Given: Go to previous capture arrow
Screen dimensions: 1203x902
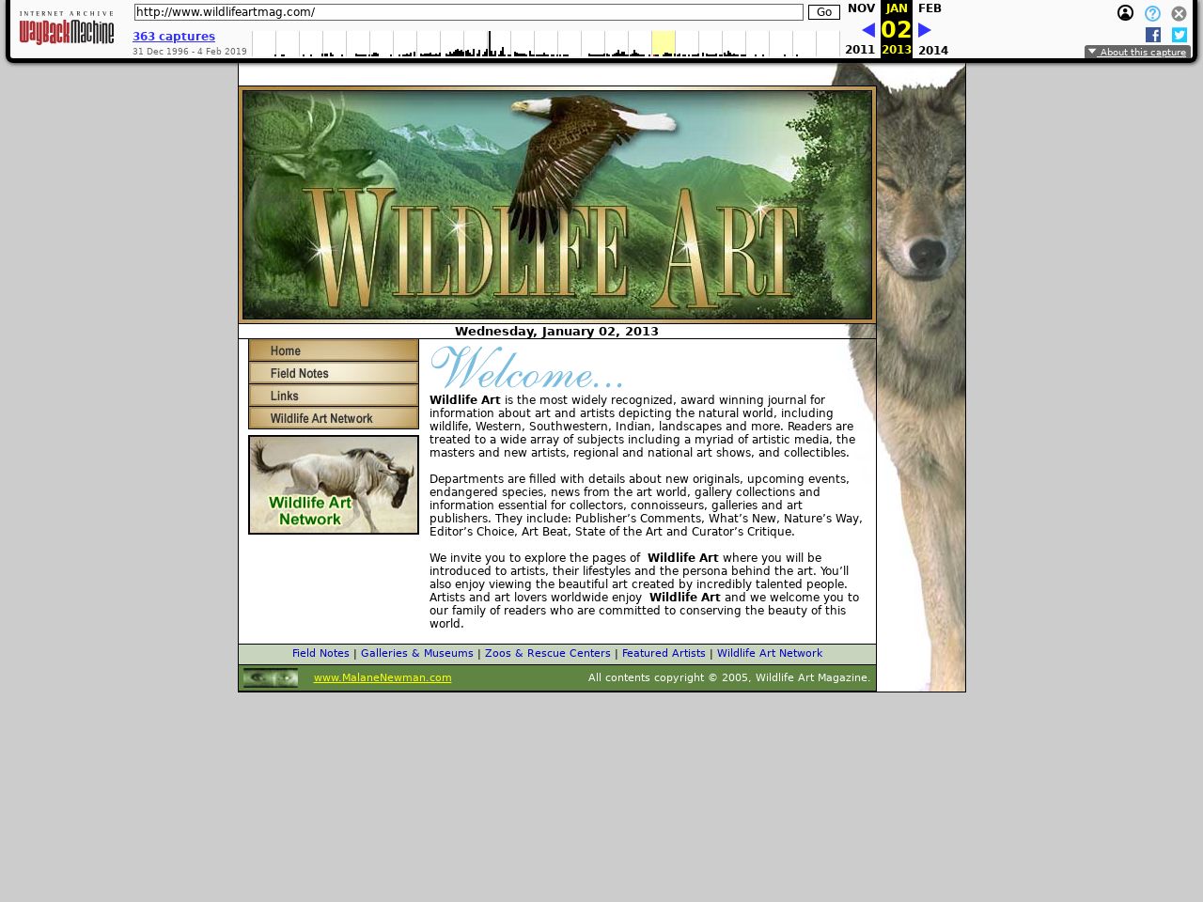Looking at the screenshot, I should click(x=867, y=30).
